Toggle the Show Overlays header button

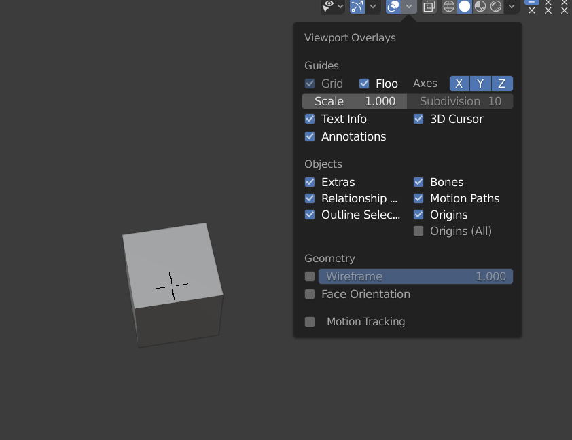(393, 6)
